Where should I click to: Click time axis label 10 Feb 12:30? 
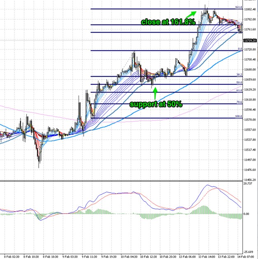(149, 257)
